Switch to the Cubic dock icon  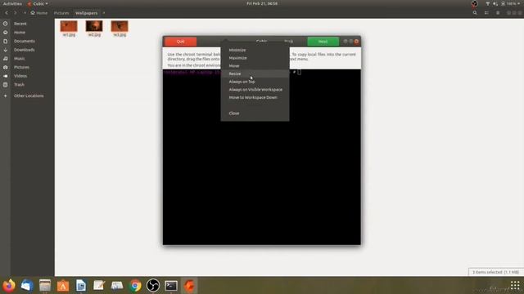coord(189,286)
